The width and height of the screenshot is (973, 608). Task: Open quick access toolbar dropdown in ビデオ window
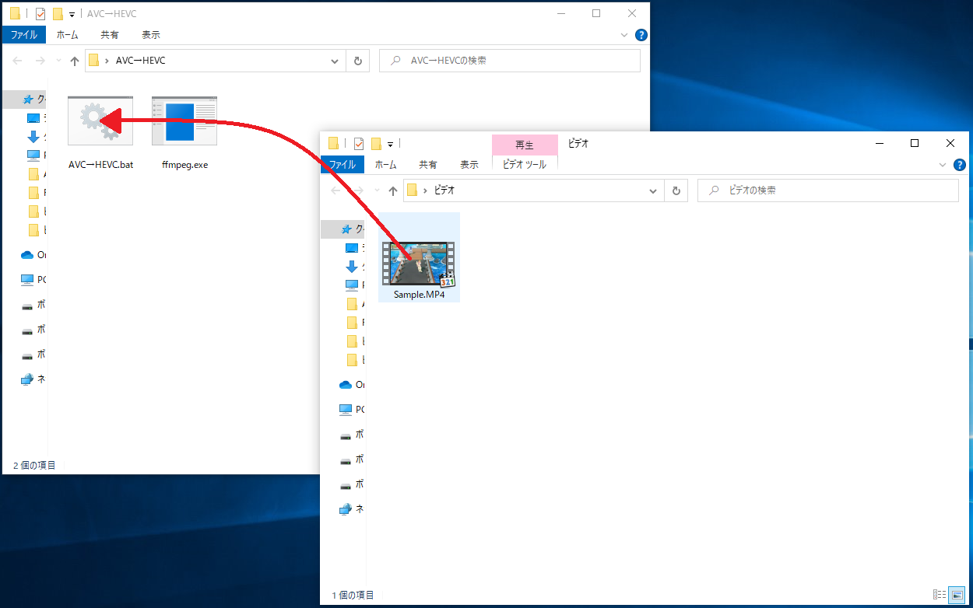tap(390, 144)
